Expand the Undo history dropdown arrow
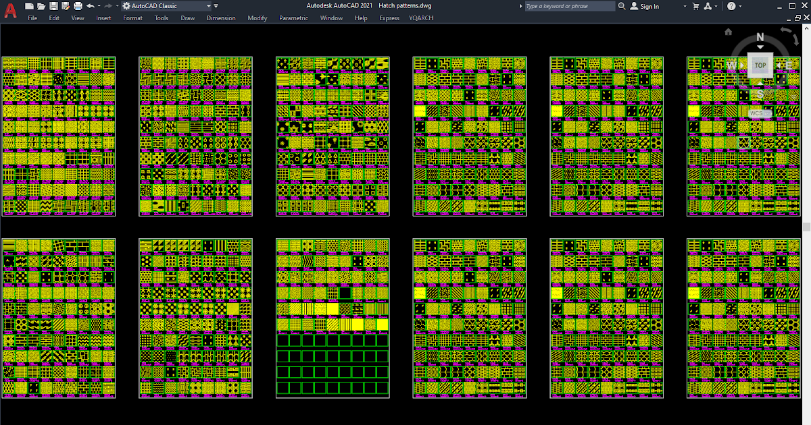811x425 pixels. pyautogui.click(x=99, y=5)
